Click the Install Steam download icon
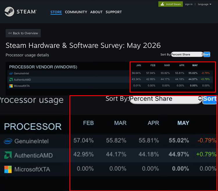 [162, 4]
